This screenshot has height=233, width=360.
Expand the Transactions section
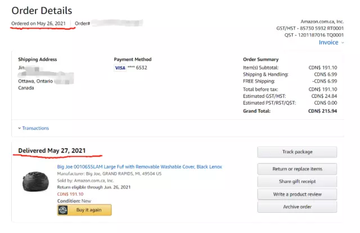(x=33, y=128)
